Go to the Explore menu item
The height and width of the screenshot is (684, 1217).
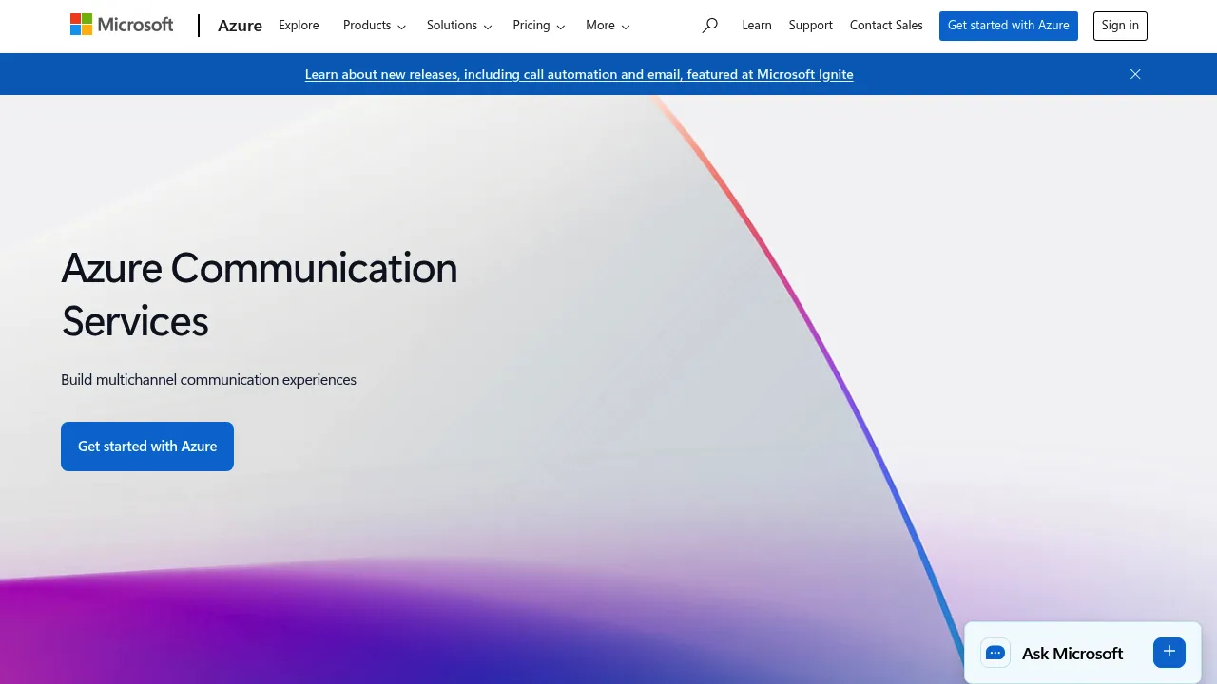299,26
